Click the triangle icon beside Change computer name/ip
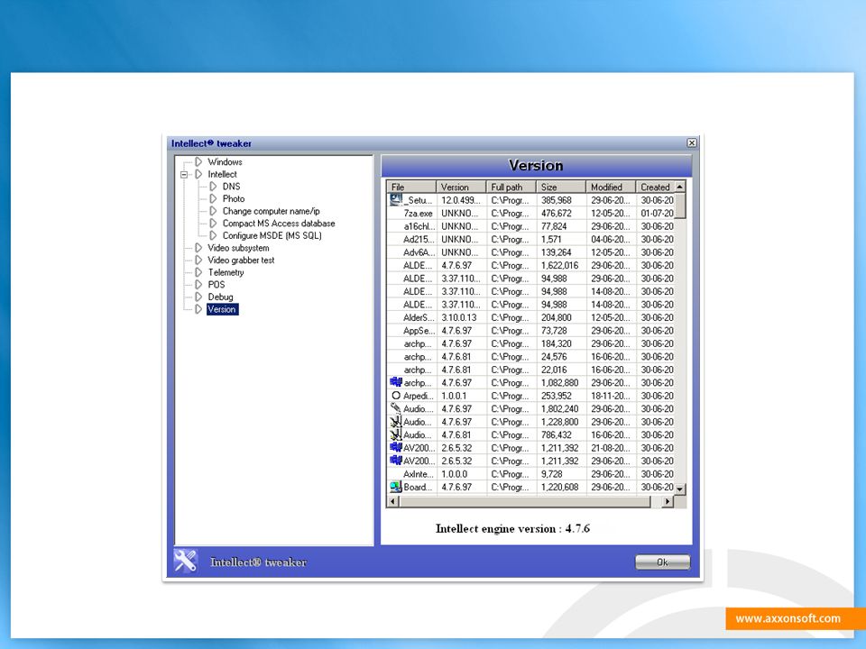866x649 pixels. click(x=213, y=211)
